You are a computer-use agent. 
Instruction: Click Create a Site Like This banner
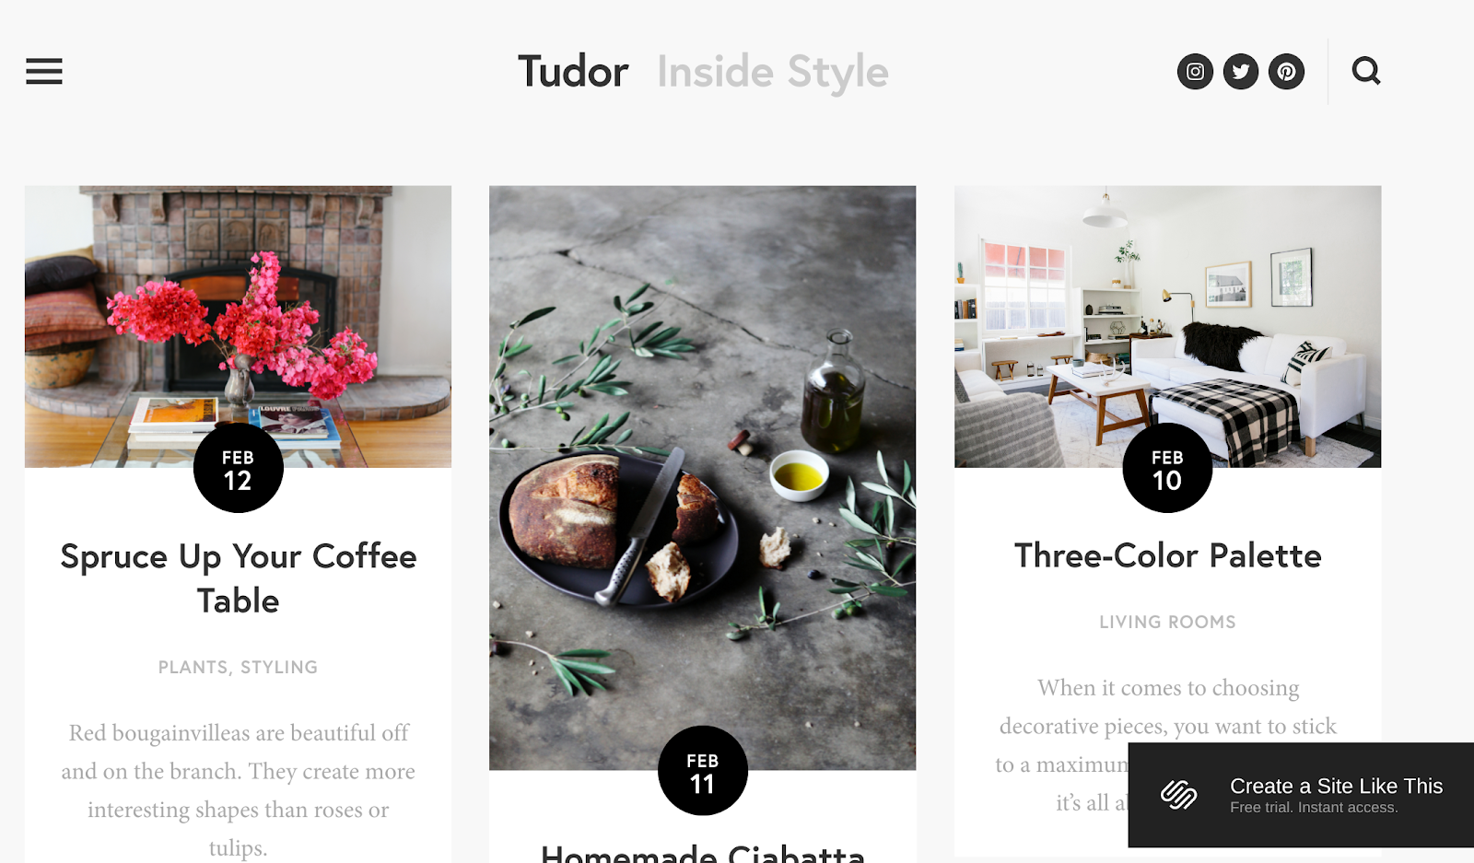point(1301,795)
